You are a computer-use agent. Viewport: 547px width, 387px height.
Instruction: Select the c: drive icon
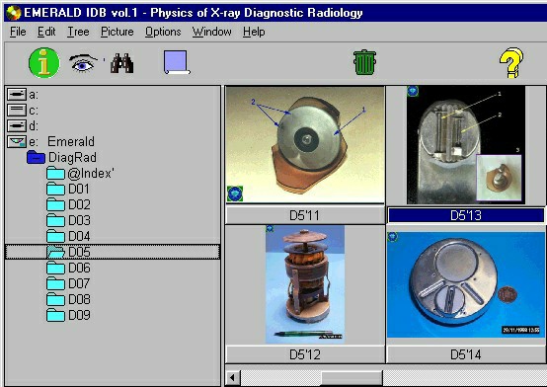click(x=17, y=111)
